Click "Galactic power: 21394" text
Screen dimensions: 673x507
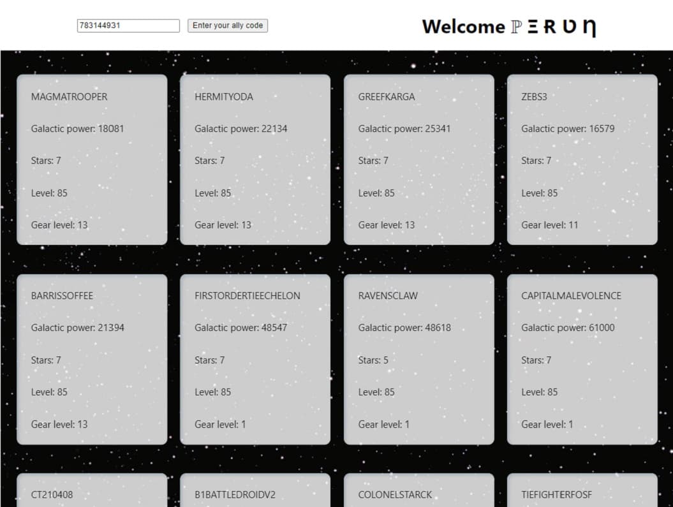[x=77, y=328]
